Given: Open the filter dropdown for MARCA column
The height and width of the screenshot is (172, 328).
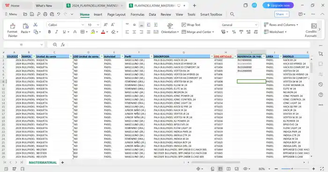Looking at the screenshot, I should [x=34, y=57].
